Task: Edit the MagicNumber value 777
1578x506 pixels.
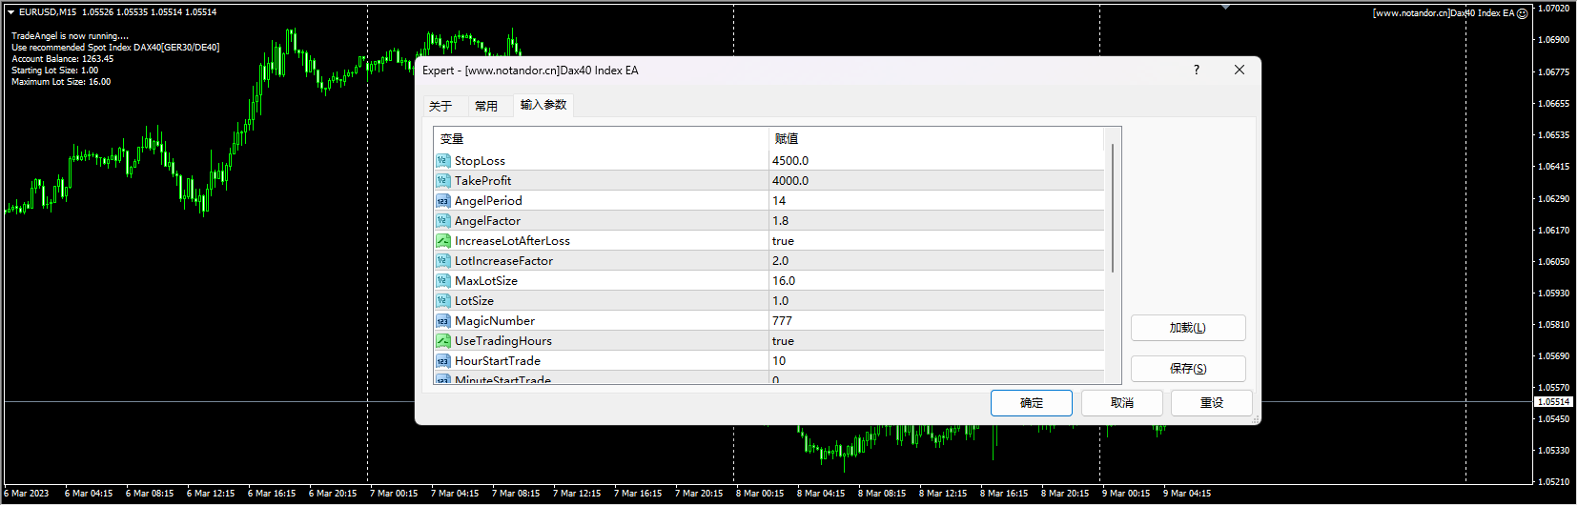Action: [x=936, y=321]
